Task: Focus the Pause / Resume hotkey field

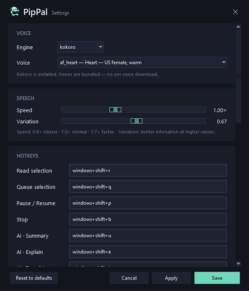Action: [148, 203]
